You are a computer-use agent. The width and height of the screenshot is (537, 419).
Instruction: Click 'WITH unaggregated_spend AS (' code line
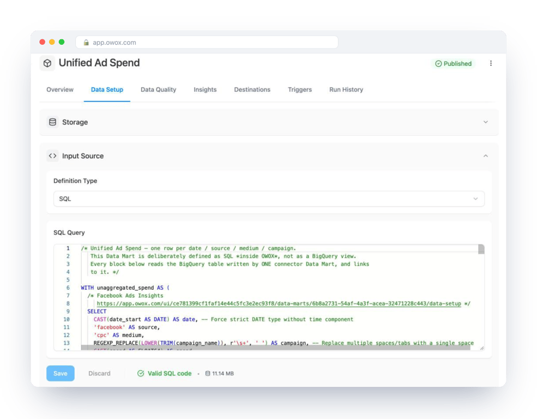point(125,288)
